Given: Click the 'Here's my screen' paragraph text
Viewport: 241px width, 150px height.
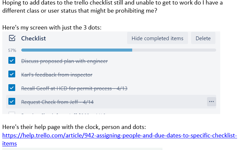Looking at the screenshot, I should click(x=52, y=28).
